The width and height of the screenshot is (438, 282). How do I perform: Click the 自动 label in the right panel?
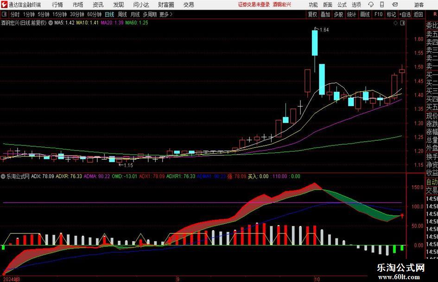coord(432,182)
